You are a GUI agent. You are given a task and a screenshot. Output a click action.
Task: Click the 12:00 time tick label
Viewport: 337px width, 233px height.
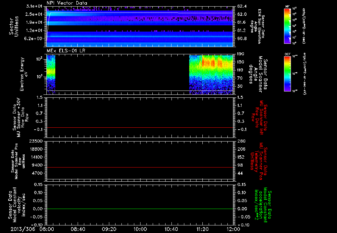click(233, 229)
